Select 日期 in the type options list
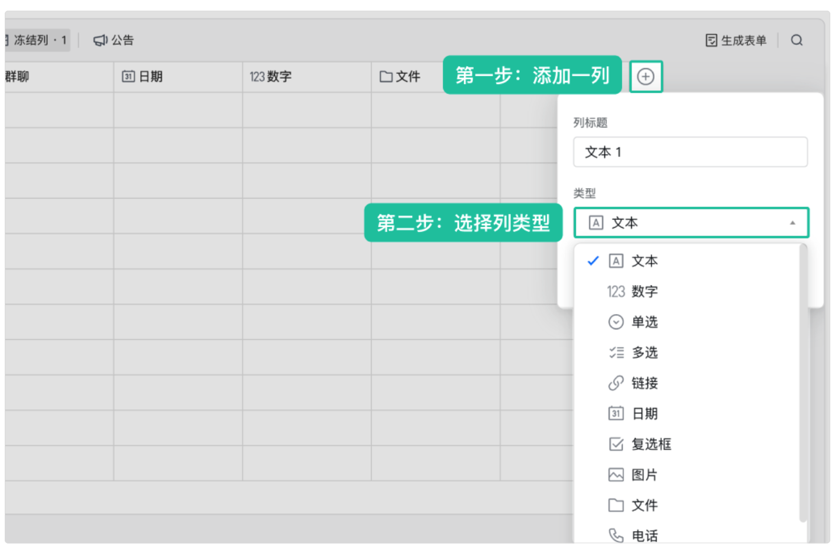The height and width of the screenshot is (550, 835). (645, 413)
